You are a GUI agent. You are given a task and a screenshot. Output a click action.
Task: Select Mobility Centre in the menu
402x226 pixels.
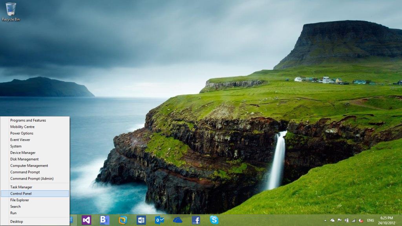tap(35, 127)
